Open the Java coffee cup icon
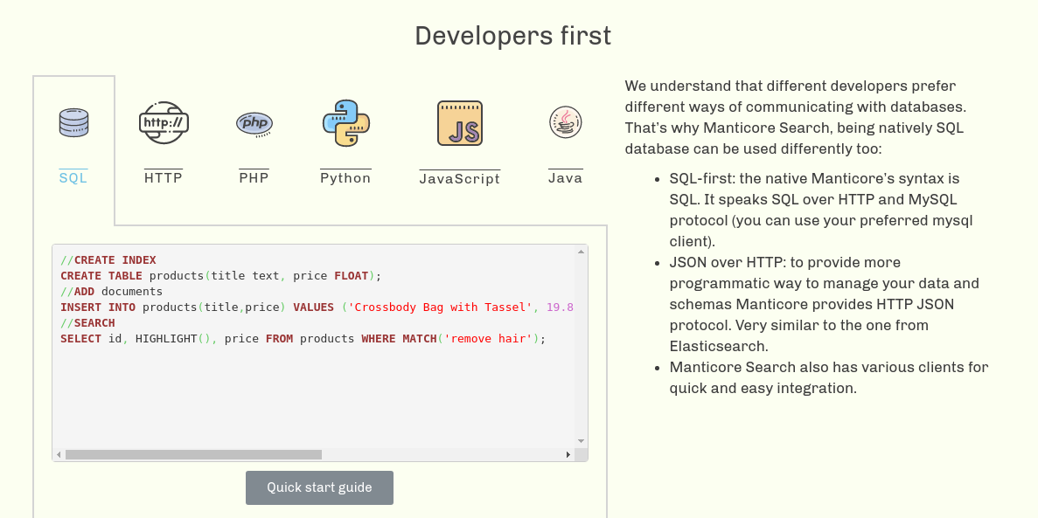Viewport: 1038px width, 518px height. [x=565, y=123]
